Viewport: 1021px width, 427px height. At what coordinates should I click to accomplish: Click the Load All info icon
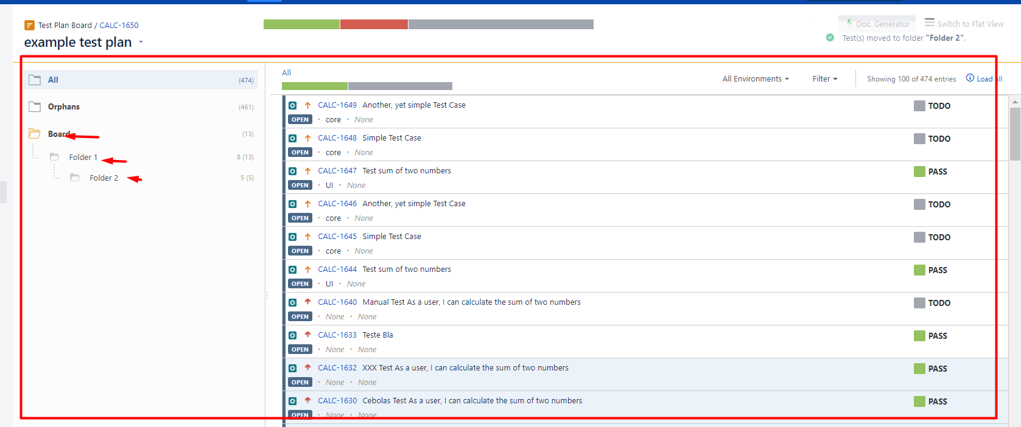pyautogui.click(x=970, y=78)
